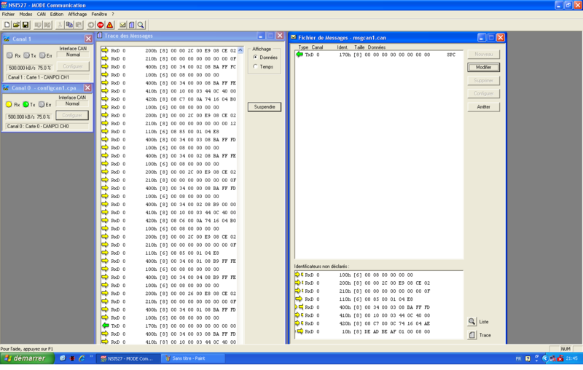Image resolution: width=583 pixels, height=370 pixels.
Task: Click the envelope messages toolbar icon
Action: (122, 25)
